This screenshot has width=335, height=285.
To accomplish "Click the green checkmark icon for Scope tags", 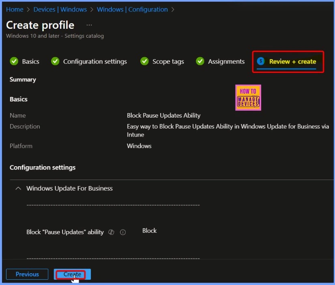I will pos(144,61).
